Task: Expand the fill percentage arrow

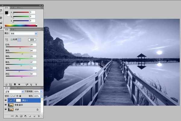Action: pyautogui.click(x=42, y=96)
